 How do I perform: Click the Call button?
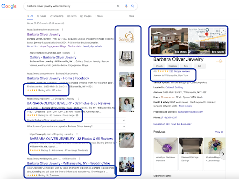[200, 66]
